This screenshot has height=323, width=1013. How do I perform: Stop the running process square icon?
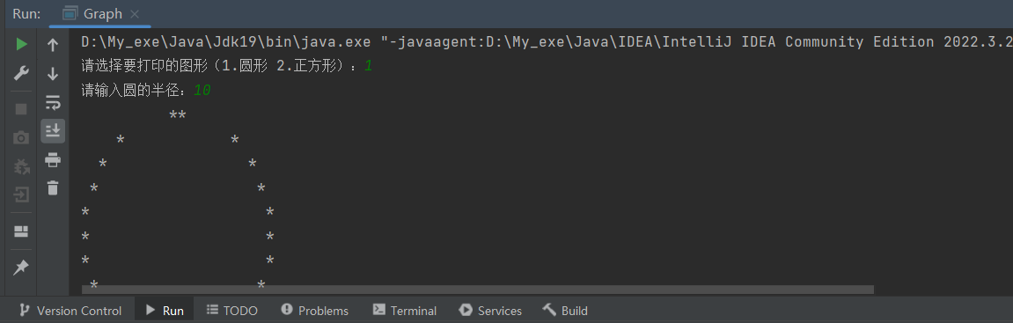click(21, 109)
